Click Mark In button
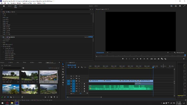The width and height of the screenshot is (187, 105). (x=126, y=59)
